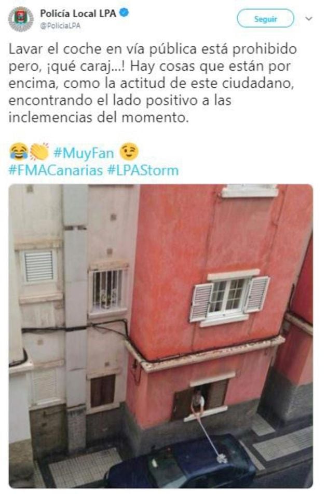Click the blue verified badge
The image size is (327, 494).
[x=125, y=13]
